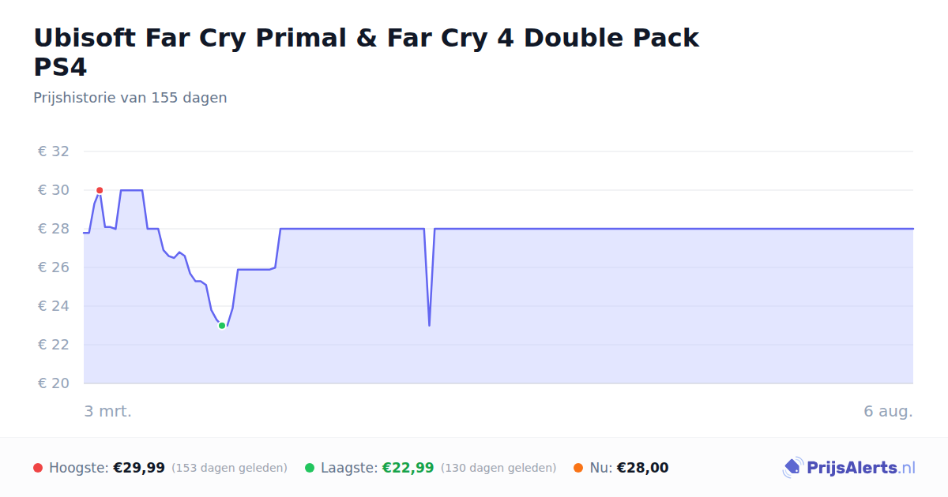Click the red highest price marker on chart
948x497 pixels.
(x=100, y=190)
